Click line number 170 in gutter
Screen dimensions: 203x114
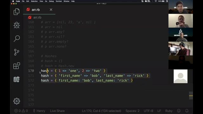click(31, 71)
